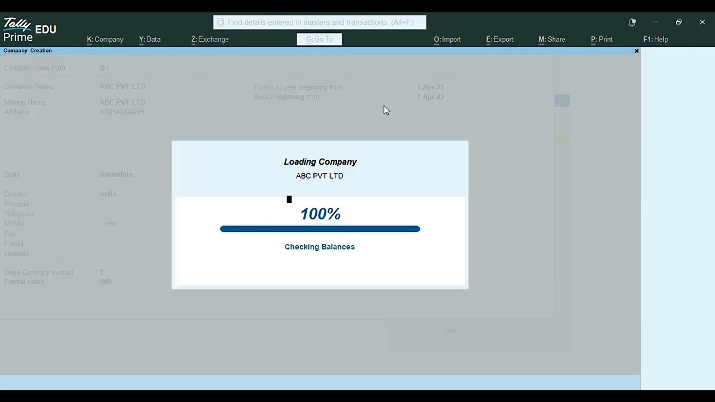Click the KISHANGARH address value
Viewport: 715px width, 402px height.
[x=122, y=112]
